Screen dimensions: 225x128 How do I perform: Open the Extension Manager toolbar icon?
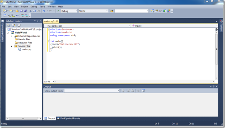click(169, 11)
